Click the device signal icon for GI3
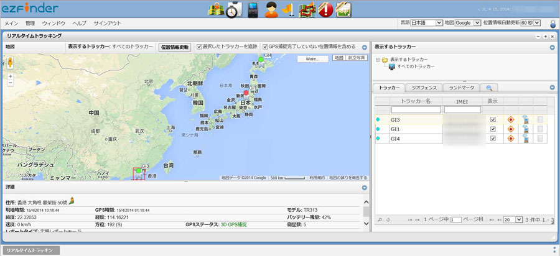Viewport: 560px width, 256px height. (525, 119)
